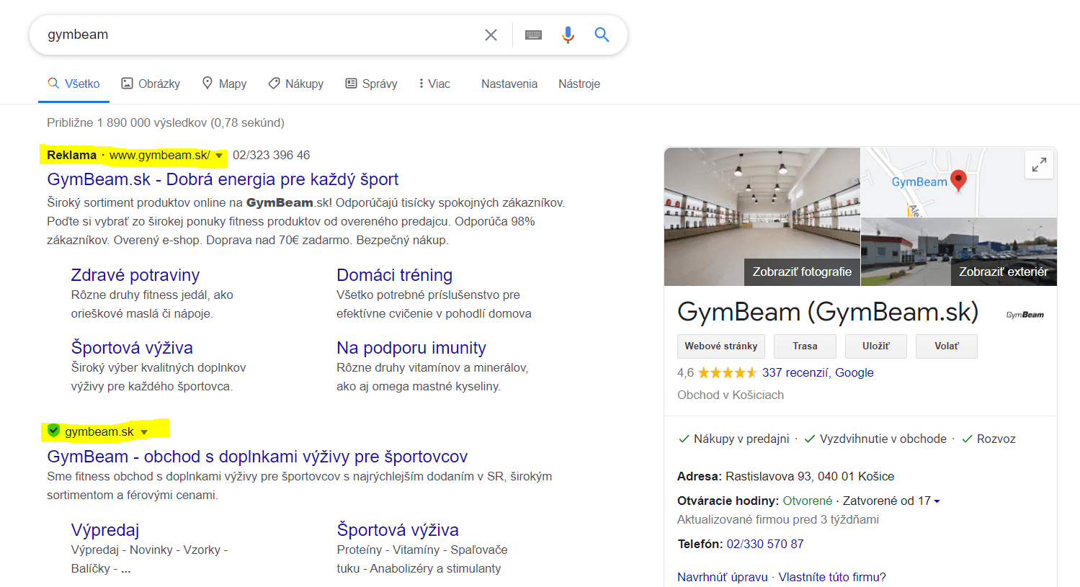Open the dropdown arrow next to gymbeam.sk result
1080x587 pixels.
144,432
